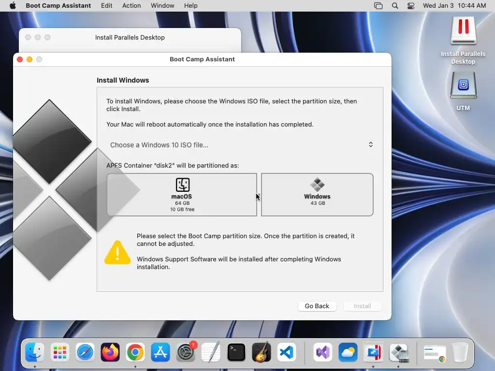Click the Install Windows heading
This screenshot has width=495, height=371.
(x=123, y=80)
